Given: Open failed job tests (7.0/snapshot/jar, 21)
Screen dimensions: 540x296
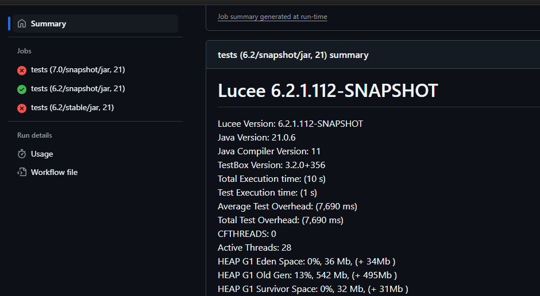Looking at the screenshot, I should 78,70.
